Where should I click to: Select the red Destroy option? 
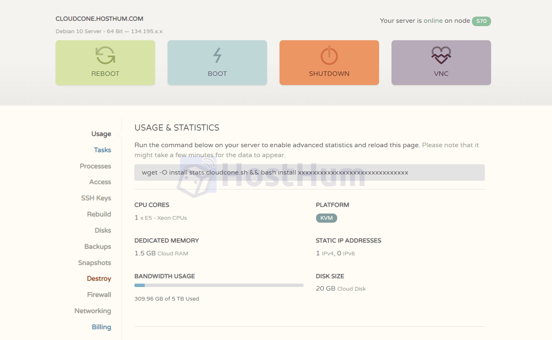99,279
